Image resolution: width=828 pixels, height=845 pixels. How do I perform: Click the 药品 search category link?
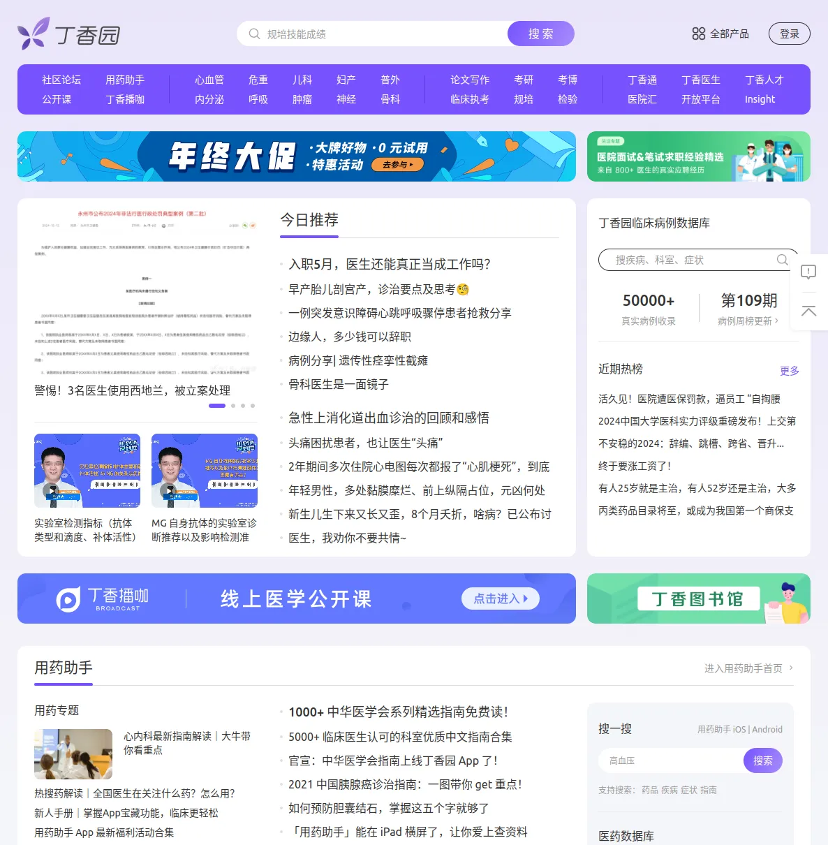[x=650, y=790]
